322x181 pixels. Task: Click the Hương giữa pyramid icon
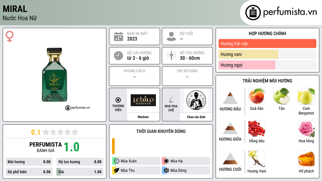(x=230, y=128)
